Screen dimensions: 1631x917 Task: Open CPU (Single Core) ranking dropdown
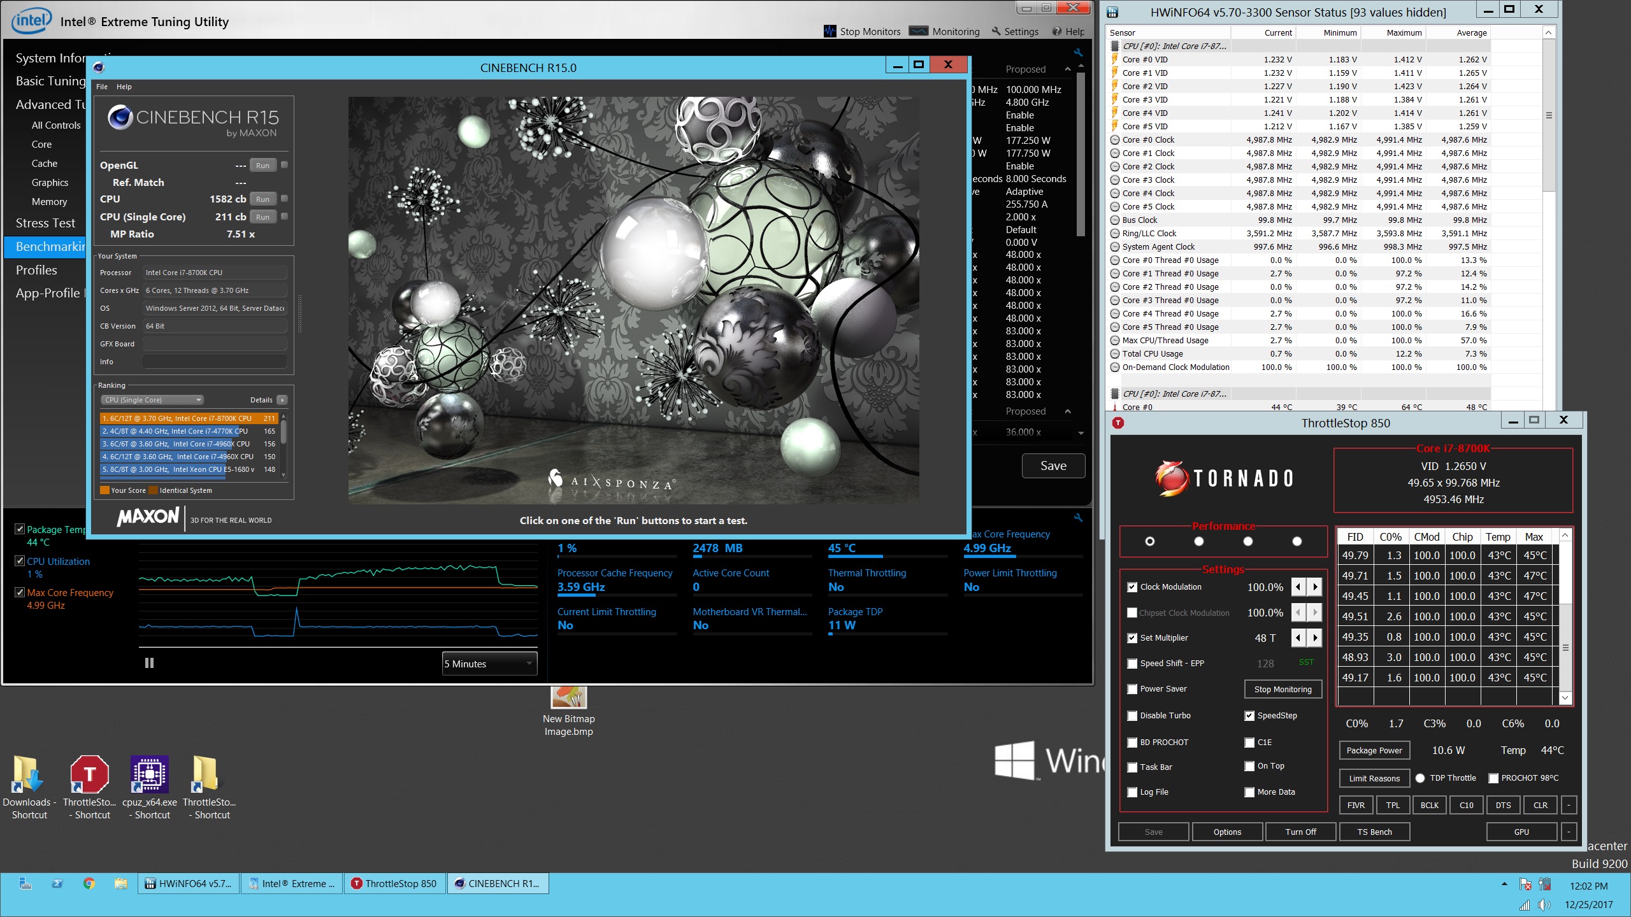pyautogui.click(x=152, y=400)
